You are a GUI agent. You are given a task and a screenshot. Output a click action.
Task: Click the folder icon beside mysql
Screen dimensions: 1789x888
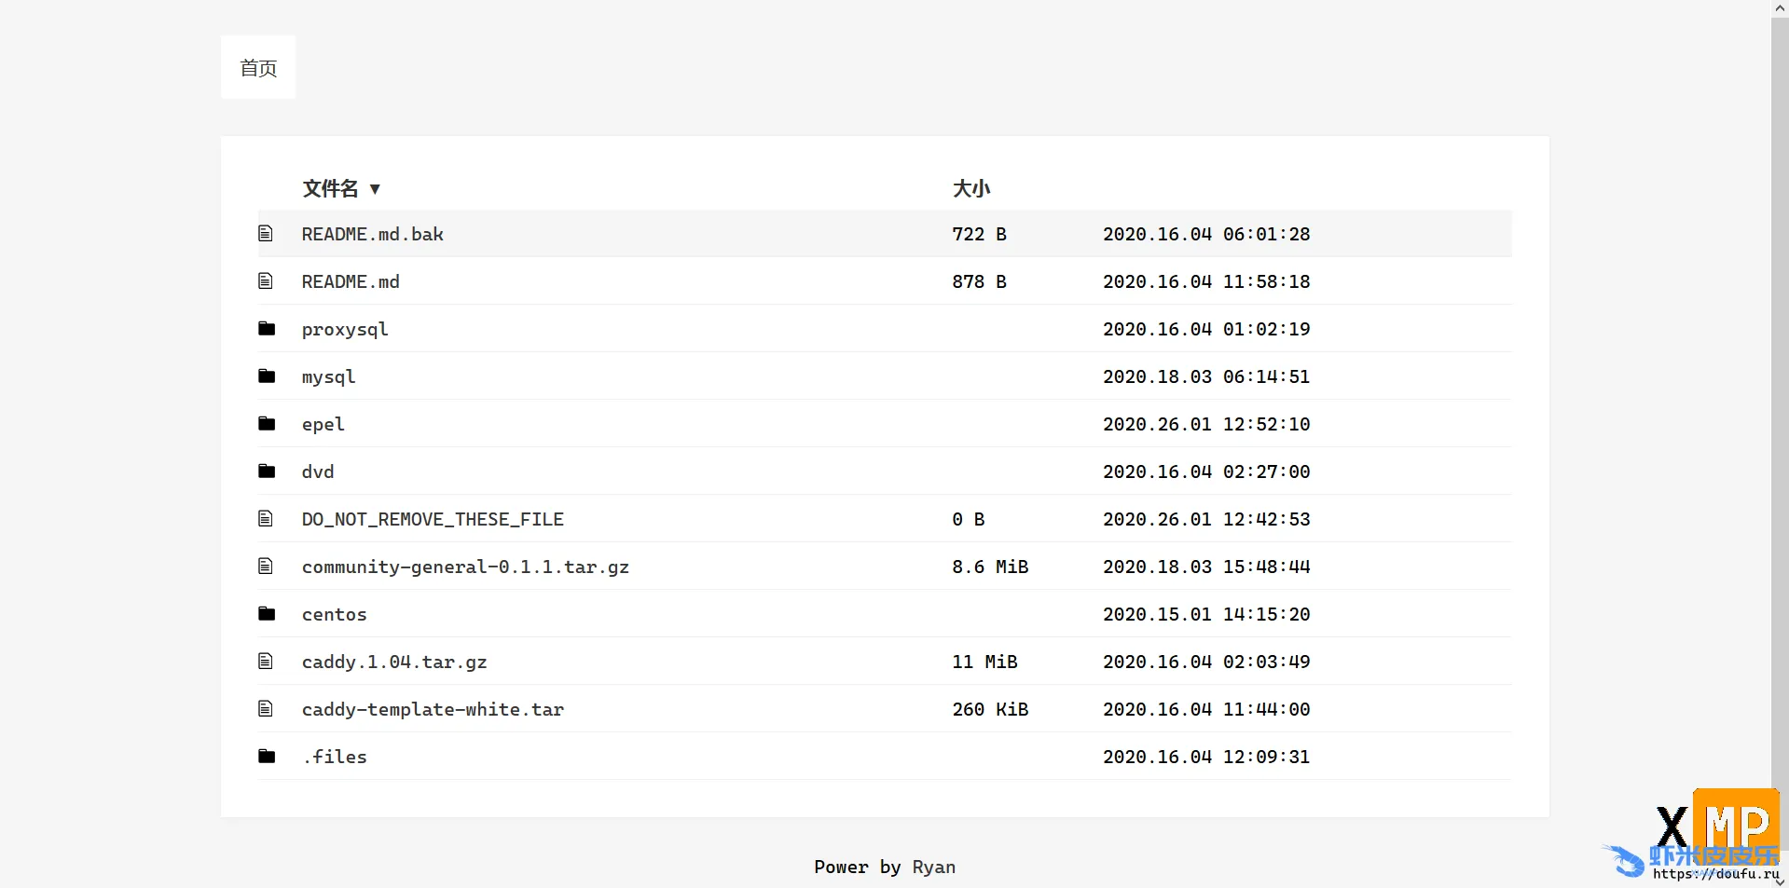tap(267, 376)
